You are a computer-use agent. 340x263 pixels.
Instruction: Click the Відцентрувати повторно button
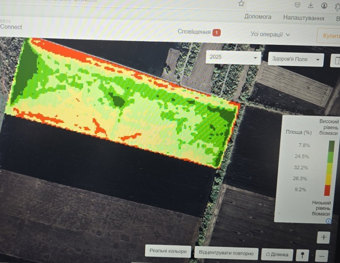(226, 253)
